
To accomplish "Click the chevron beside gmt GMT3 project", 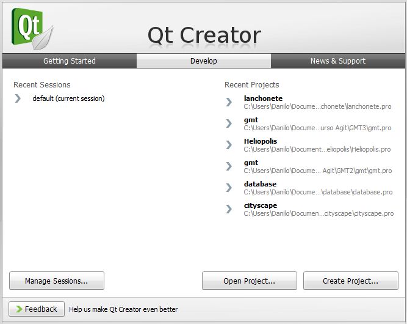I will 229,123.
